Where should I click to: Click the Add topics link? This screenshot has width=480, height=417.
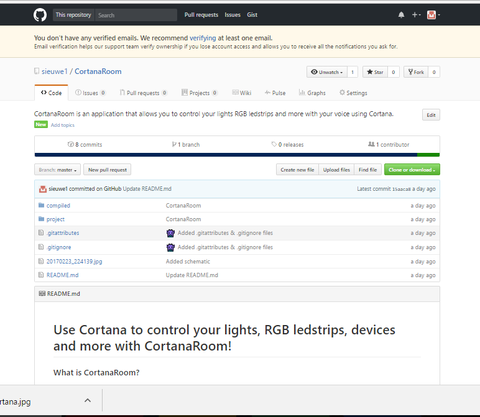(x=62, y=125)
